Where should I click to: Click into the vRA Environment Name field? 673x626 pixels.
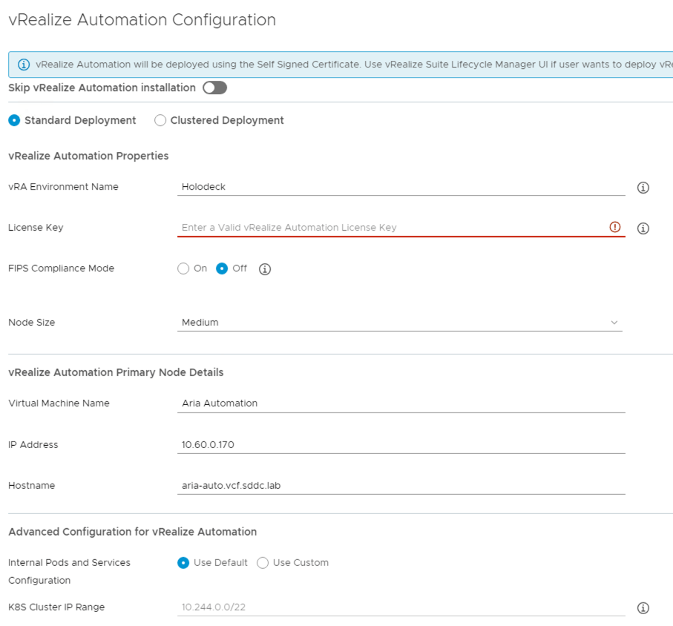pos(401,187)
